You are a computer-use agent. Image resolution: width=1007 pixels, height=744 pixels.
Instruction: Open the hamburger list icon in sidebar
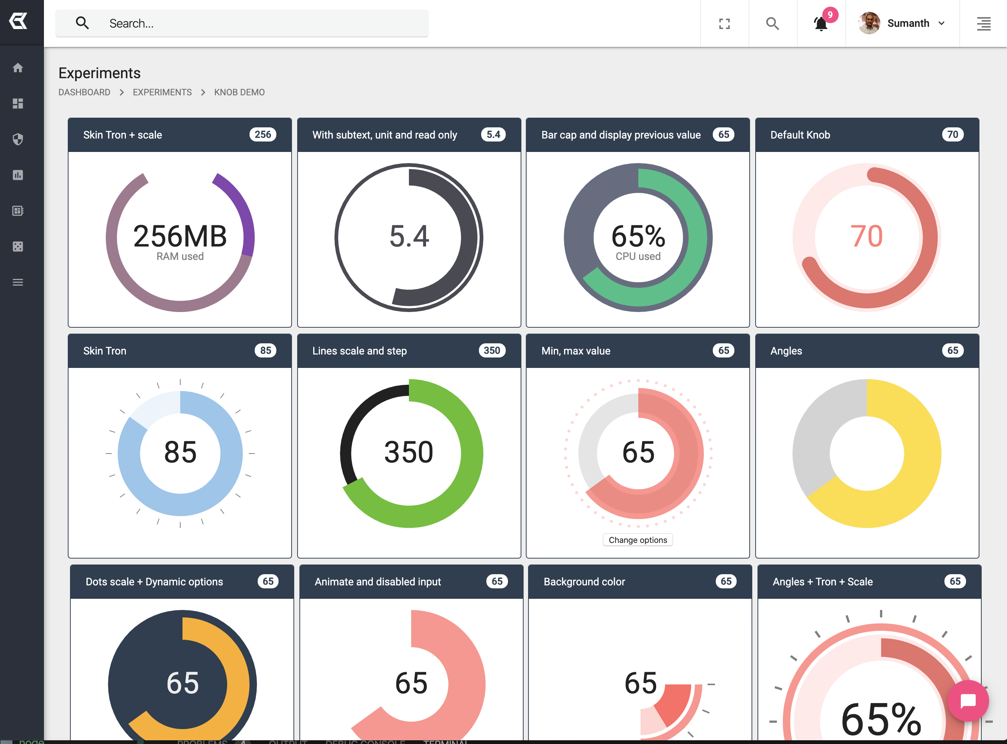[x=18, y=282]
